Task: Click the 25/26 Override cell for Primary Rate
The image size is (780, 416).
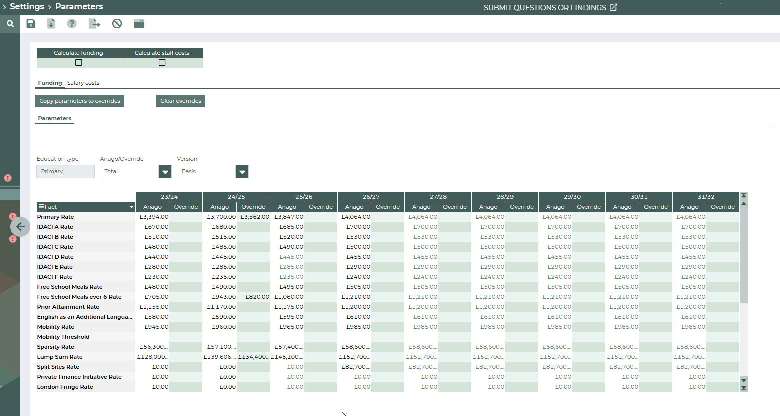Action: tap(321, 217)
